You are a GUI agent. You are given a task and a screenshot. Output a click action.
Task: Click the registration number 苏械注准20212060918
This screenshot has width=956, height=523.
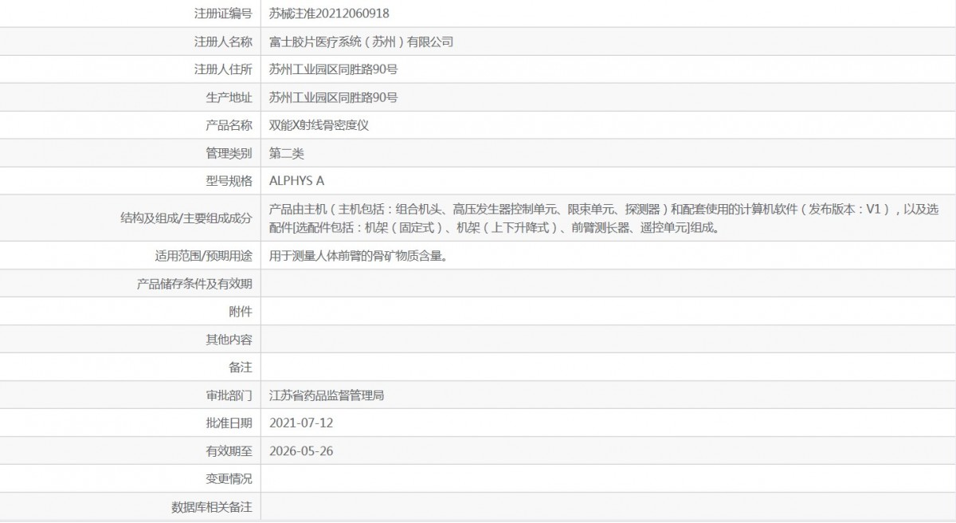(329, 14)
